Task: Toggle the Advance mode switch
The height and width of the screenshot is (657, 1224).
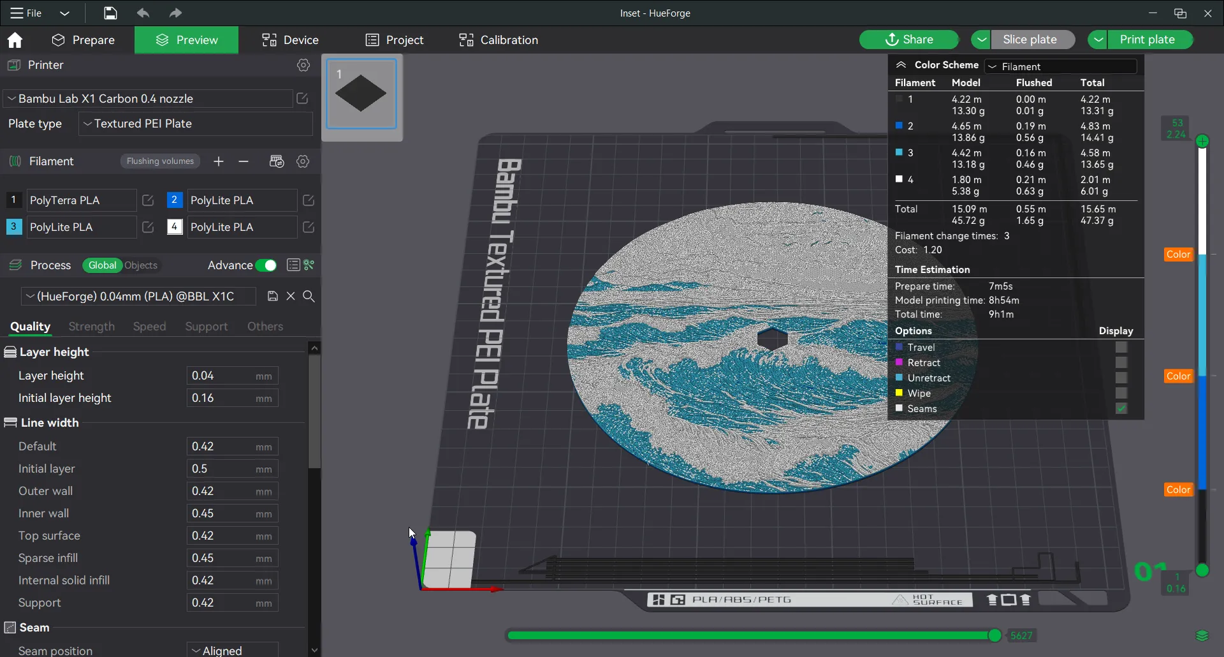Action: [266, 265]
